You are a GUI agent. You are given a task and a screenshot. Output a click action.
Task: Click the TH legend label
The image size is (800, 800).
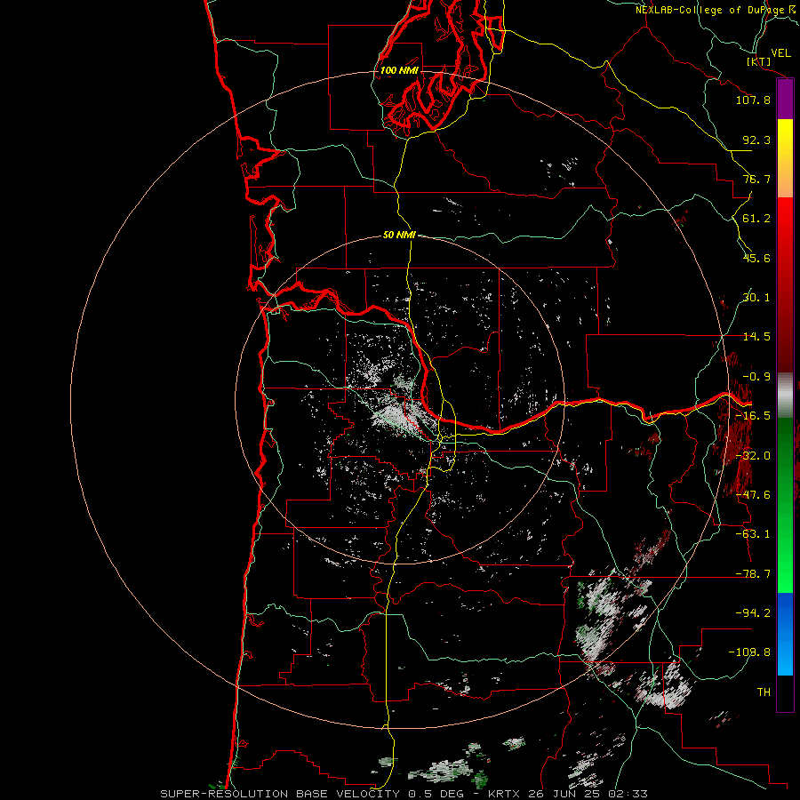click(764, 692)
